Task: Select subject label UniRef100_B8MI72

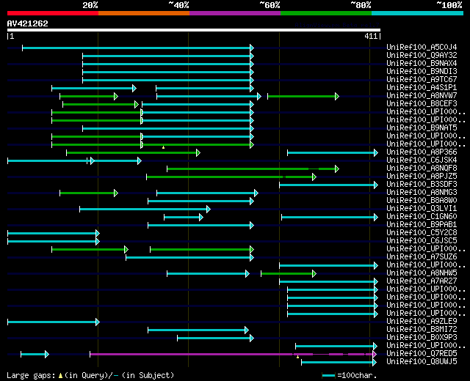Action: click(x=422, y=329)
